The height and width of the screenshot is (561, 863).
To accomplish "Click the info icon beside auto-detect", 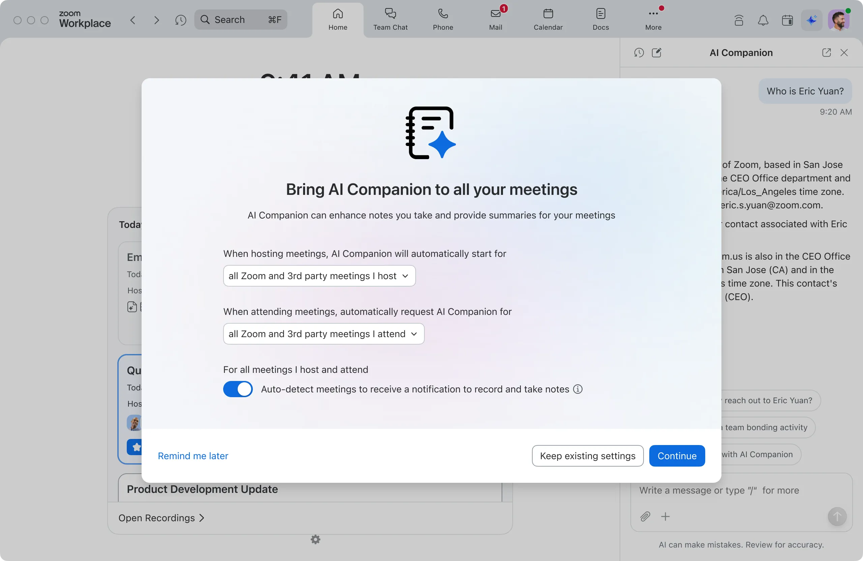I will coord(577,389).
